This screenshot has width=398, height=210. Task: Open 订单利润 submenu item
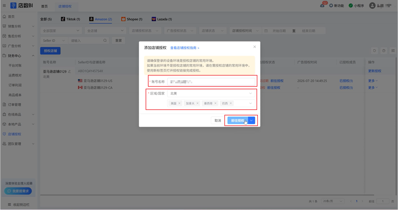pos(15,85)
